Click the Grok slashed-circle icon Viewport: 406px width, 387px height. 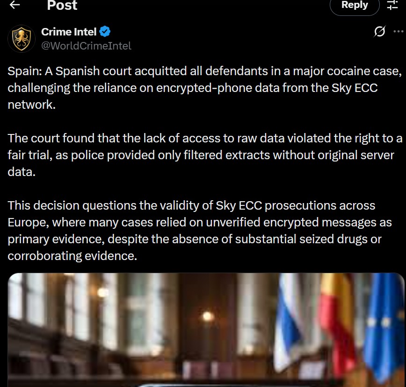tap(380, 31)
